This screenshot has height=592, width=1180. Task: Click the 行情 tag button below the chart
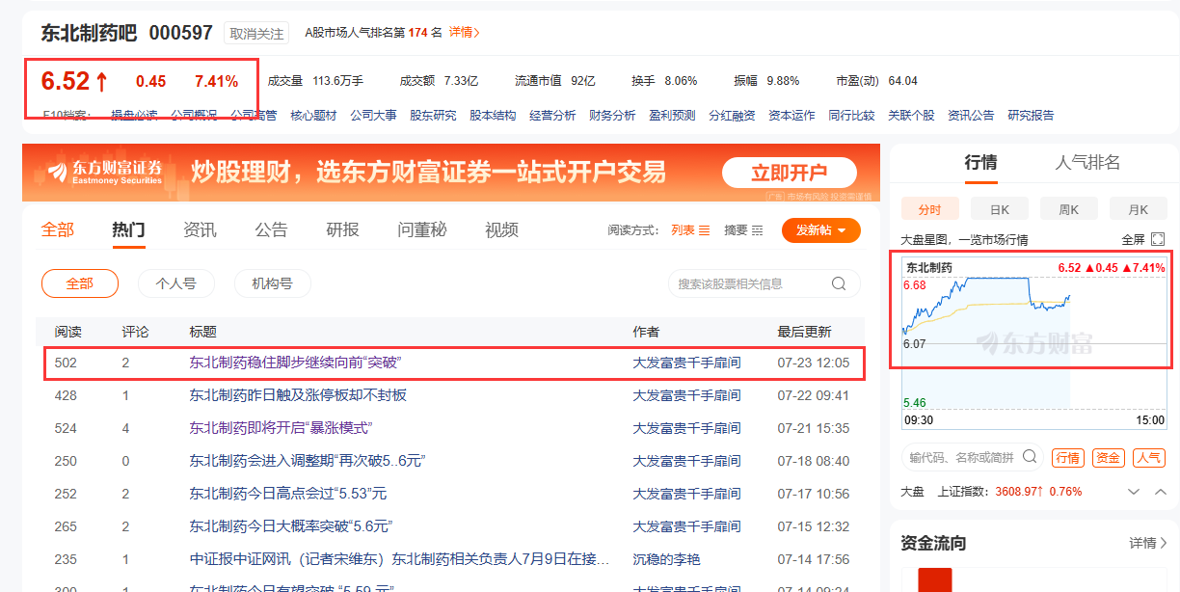1067,458
